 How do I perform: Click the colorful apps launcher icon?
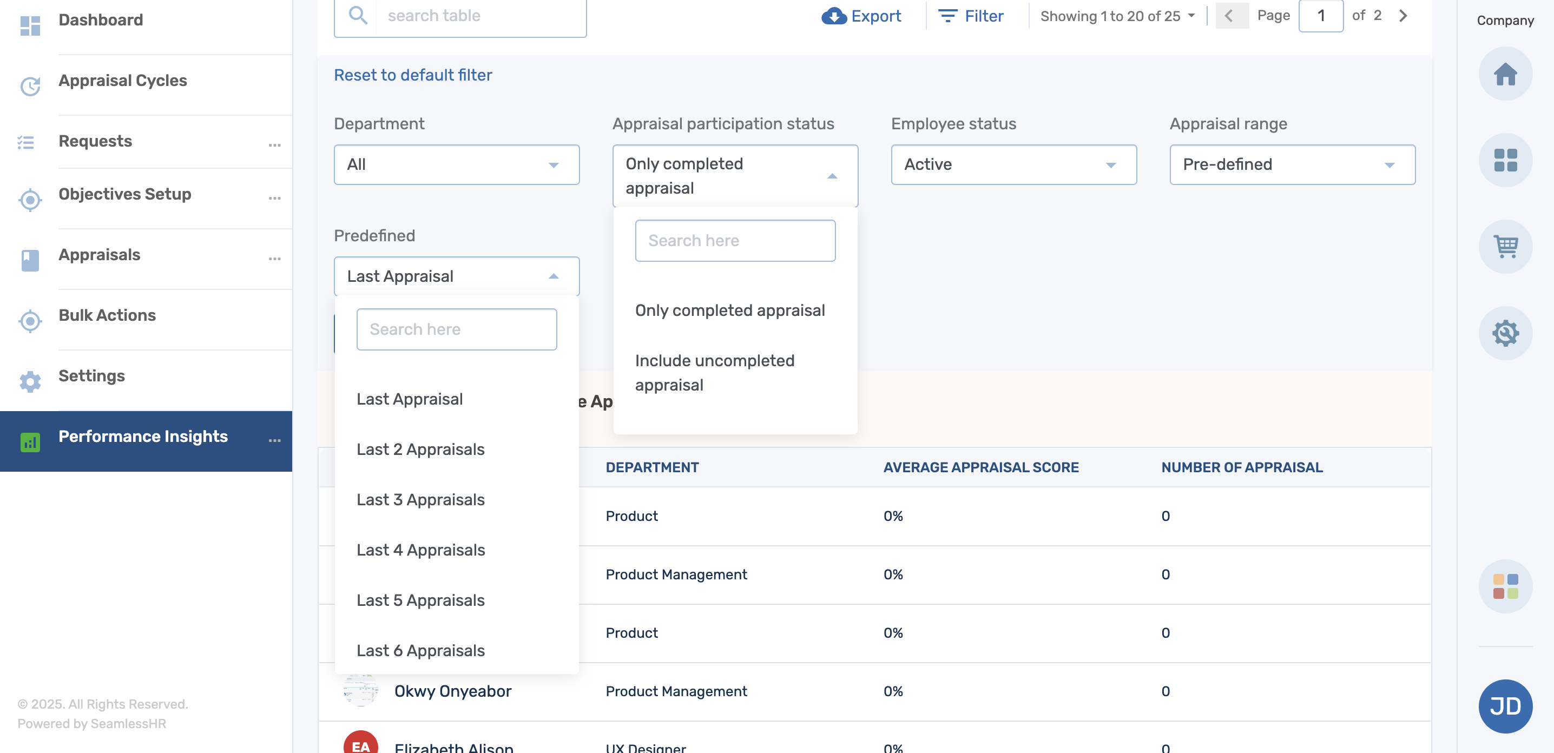1505,586
